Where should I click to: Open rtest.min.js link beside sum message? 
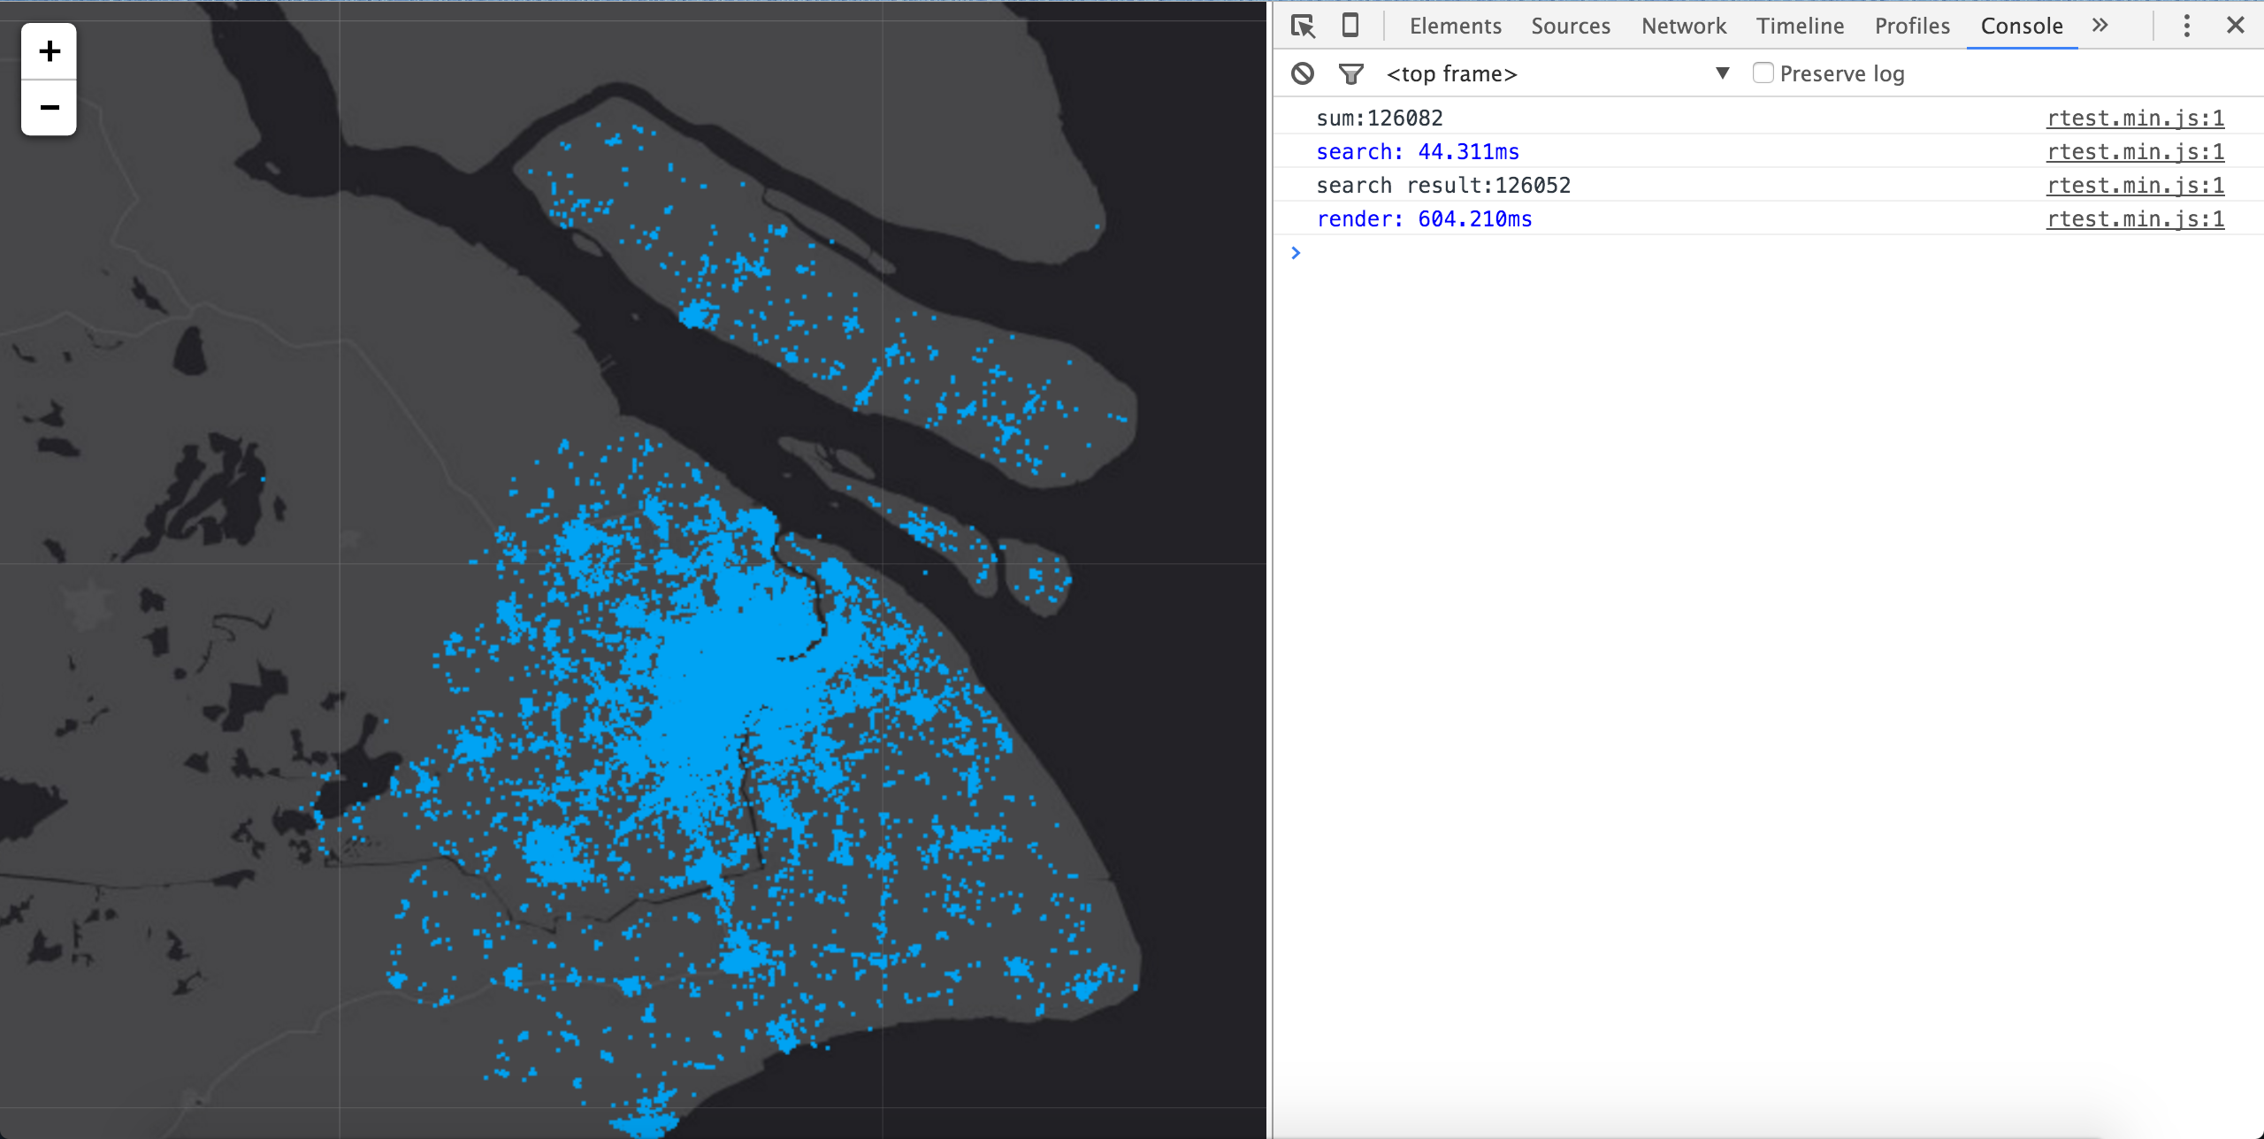click(x=2135, y=118)
